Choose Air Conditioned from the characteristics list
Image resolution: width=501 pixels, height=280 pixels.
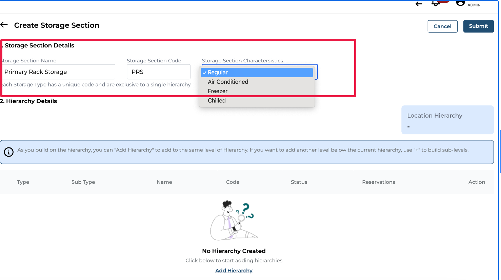228,82
